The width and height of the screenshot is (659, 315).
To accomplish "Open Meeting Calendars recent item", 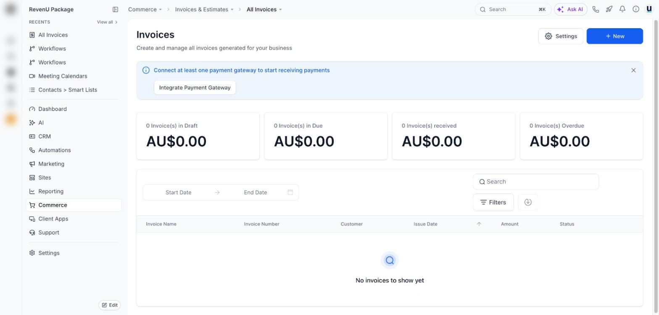I will point(74,76).
